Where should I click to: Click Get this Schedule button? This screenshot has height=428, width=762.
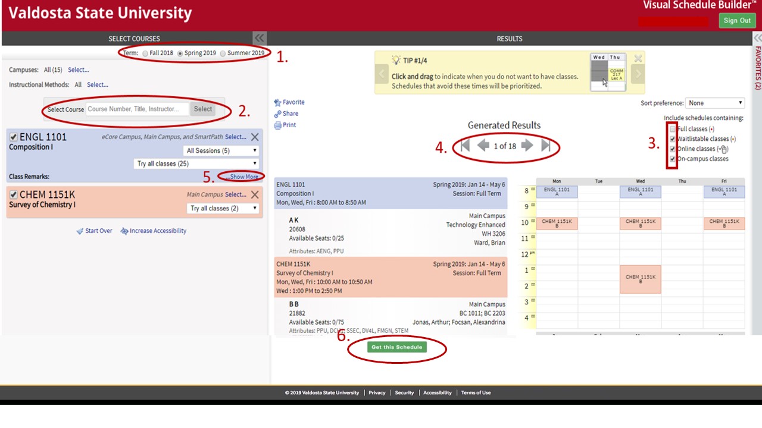click(397, 347)
